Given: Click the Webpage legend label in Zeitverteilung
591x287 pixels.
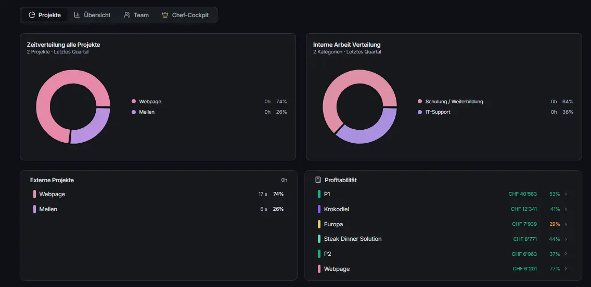Looking at the screenshot, I should coord(150,102).
